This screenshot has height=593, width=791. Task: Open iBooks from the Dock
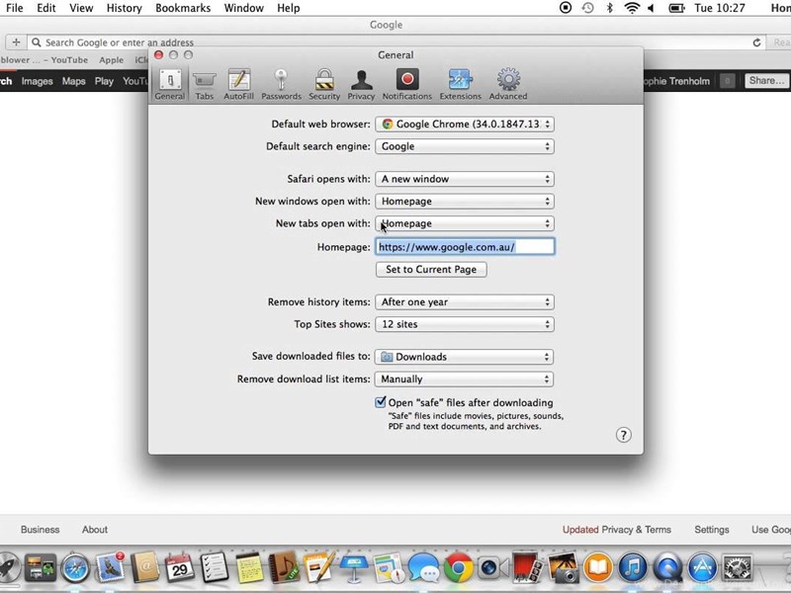point(598,567)
